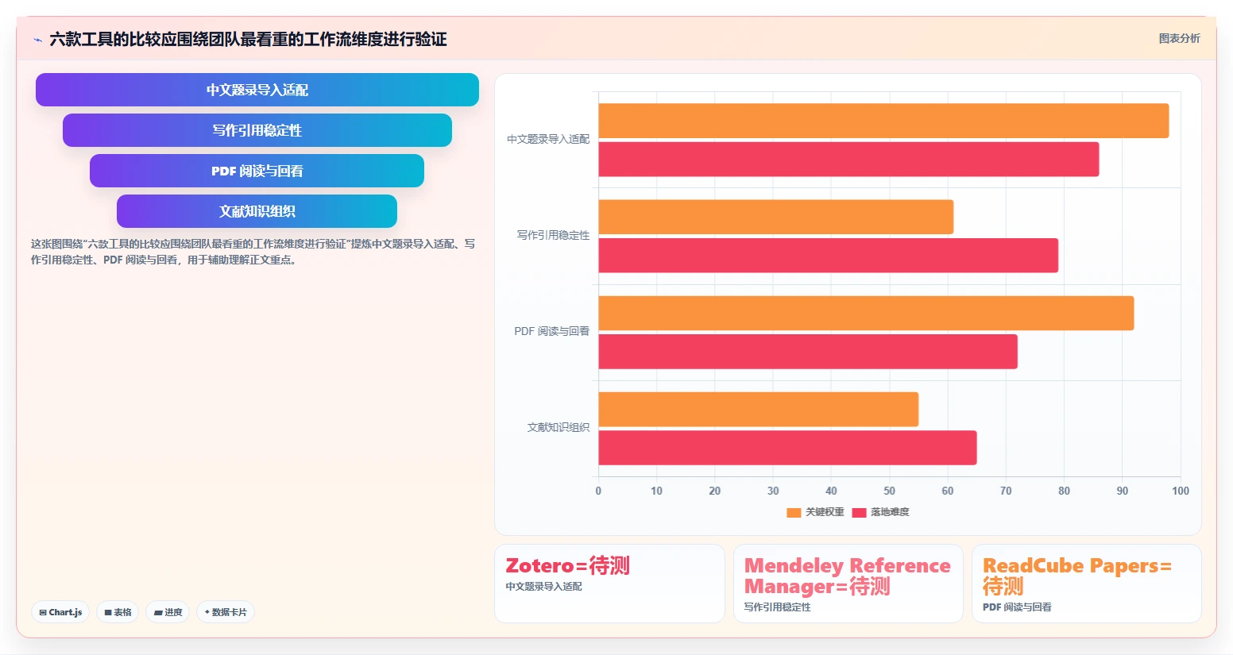Click the y-axis label PDF 阅读与回看
The height and width of the screenshot is (655, 1233).
tap(551, 331)
